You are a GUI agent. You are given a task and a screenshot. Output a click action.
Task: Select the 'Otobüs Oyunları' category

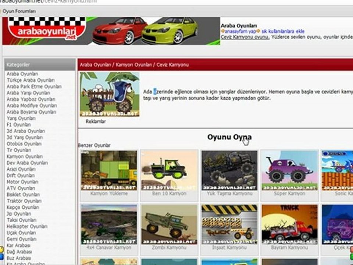click(24, 144)
